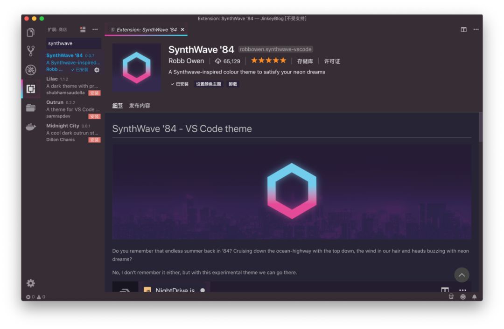
Task: Close the Extension: SynthWave '84 tab
Action: pos(182,29)
